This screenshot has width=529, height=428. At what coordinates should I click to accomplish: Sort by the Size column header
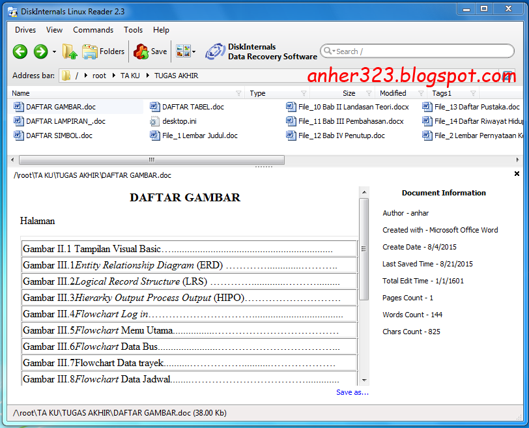(x=349, y=93)
